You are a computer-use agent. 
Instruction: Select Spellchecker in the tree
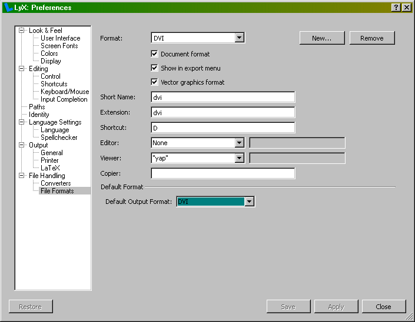point(59,137)
